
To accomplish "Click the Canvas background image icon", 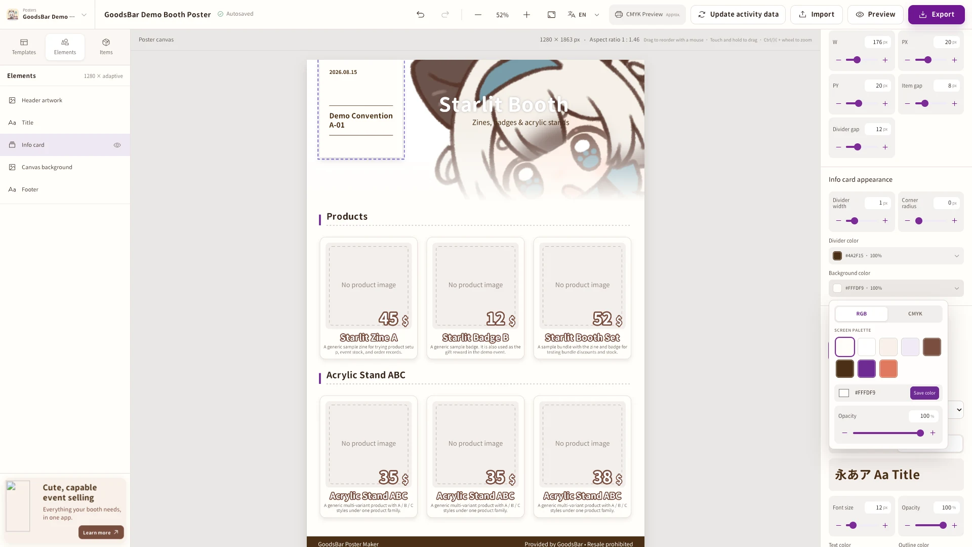I will (x=12, y=167).
